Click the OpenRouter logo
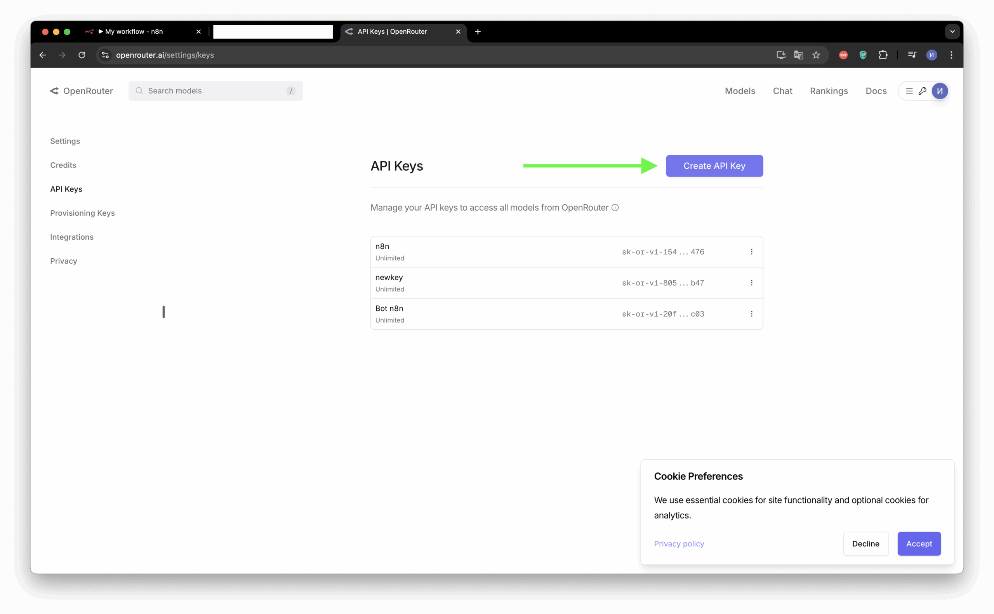The image size is (994, 614). pyautogui.click(x=81, y=91)
